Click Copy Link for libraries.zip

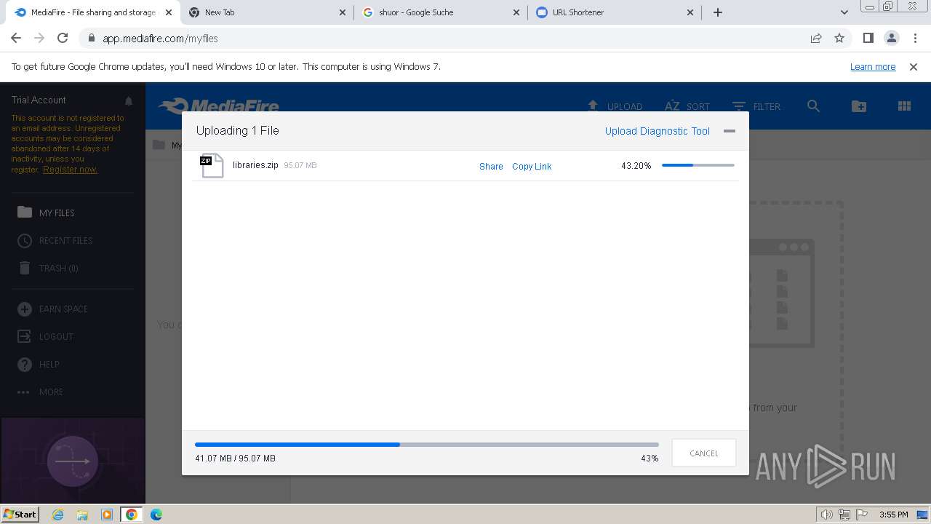pos(532,167)
